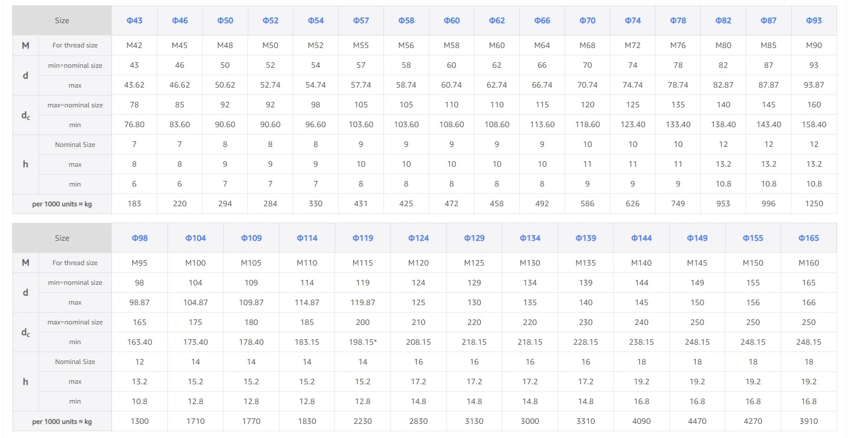Open the Φ70 size link
Viewport: 849px width, 438px height.
[x=588, y=20]
